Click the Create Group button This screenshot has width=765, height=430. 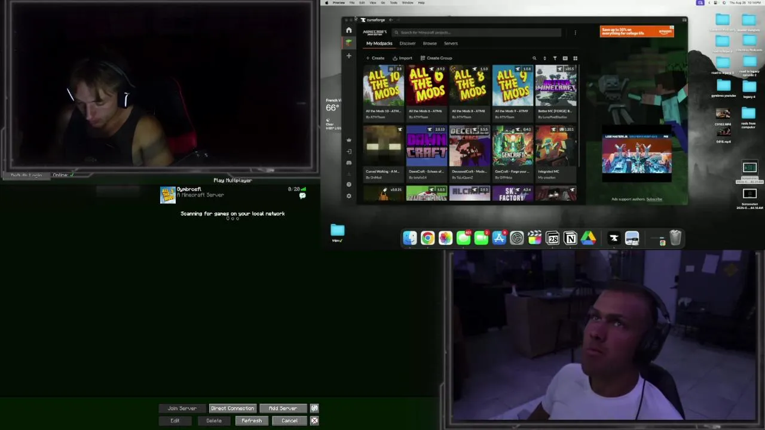(436, 58)
